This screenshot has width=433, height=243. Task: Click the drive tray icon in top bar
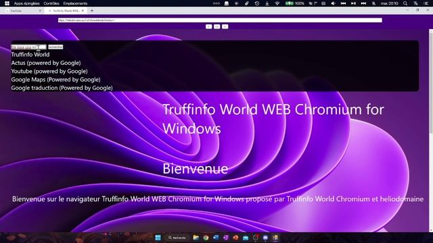pyautogui.click(x=227, y=3)
